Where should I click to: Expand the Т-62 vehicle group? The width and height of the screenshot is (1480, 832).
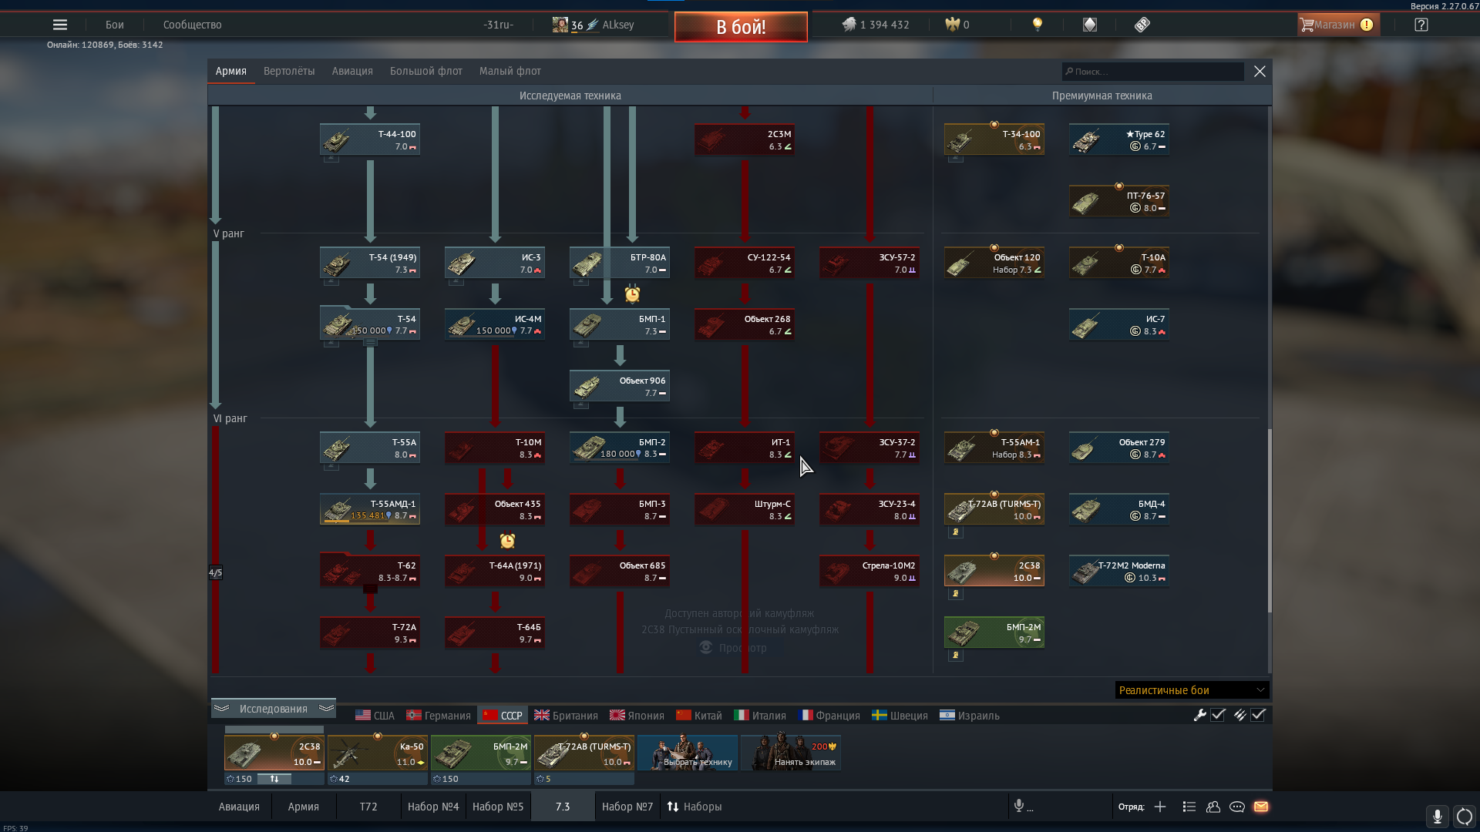point(370,589)
